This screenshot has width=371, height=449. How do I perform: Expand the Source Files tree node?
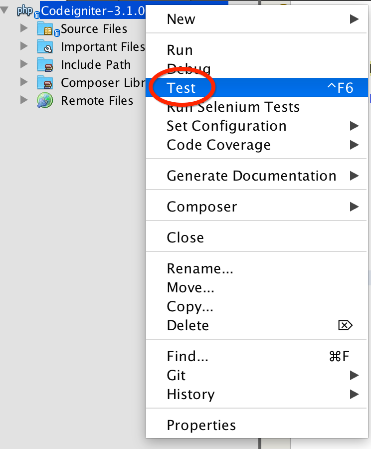[x=24, y=28]
